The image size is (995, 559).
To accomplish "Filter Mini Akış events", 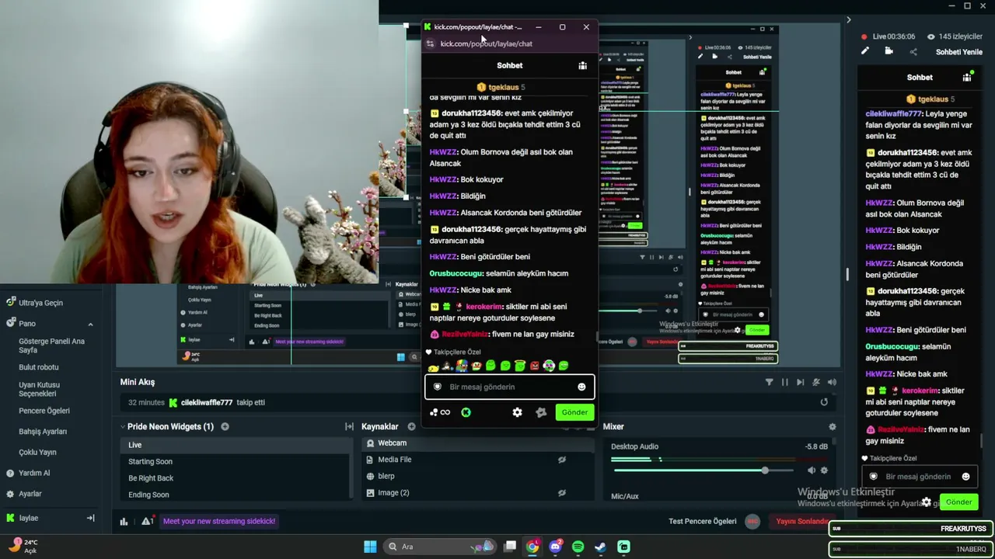I will pyautogui.click(x=769, y=382).
